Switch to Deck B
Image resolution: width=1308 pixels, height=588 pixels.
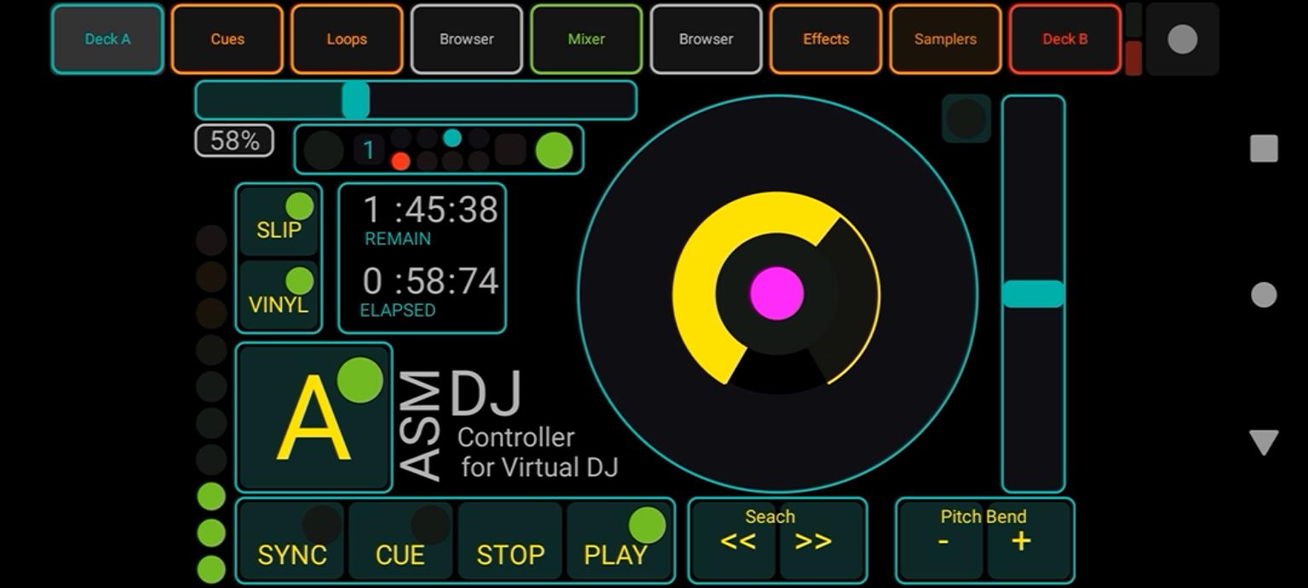[x=1063, y=38]
